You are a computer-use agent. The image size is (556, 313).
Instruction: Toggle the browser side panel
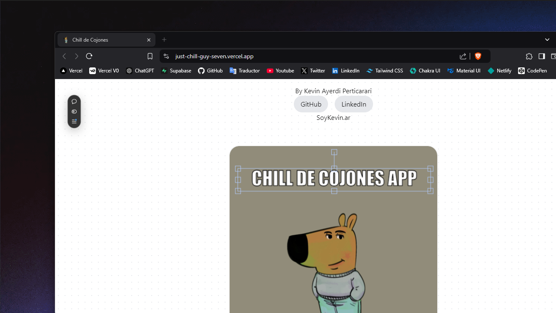click(x=542, y=56)
